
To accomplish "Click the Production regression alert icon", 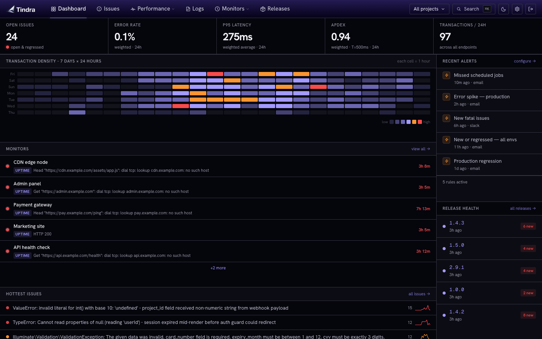I will click(x=446, y=161).
